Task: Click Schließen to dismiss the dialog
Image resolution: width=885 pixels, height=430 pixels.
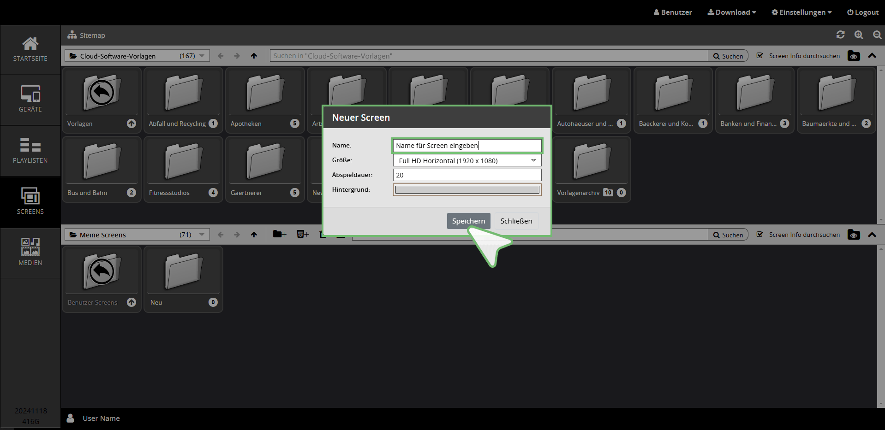Action: pyautogui.click(x=516, y=221)
